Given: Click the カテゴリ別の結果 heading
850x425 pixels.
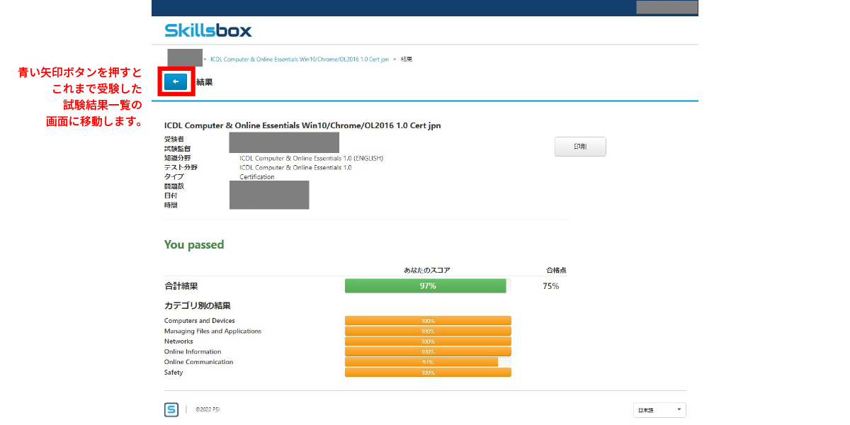Looking at the screenshot, I should [198, 305].
